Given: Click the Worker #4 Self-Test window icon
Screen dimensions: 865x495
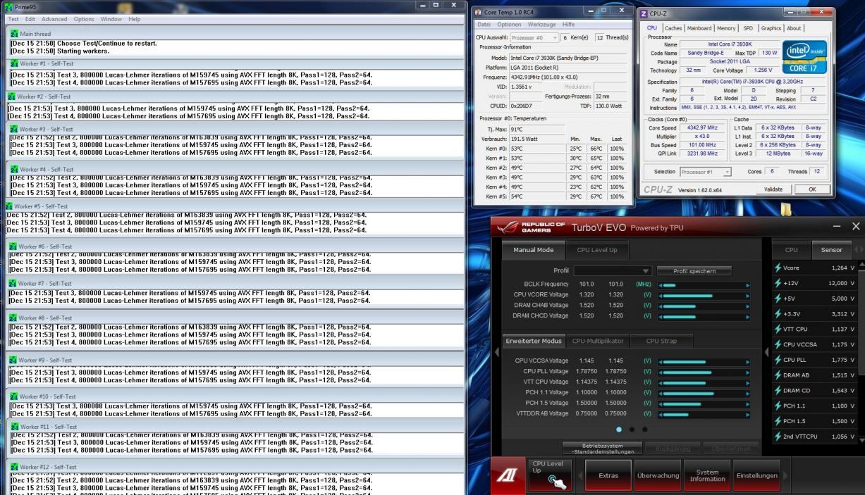Looking at the screenshot, I should (x=15, y=169).
